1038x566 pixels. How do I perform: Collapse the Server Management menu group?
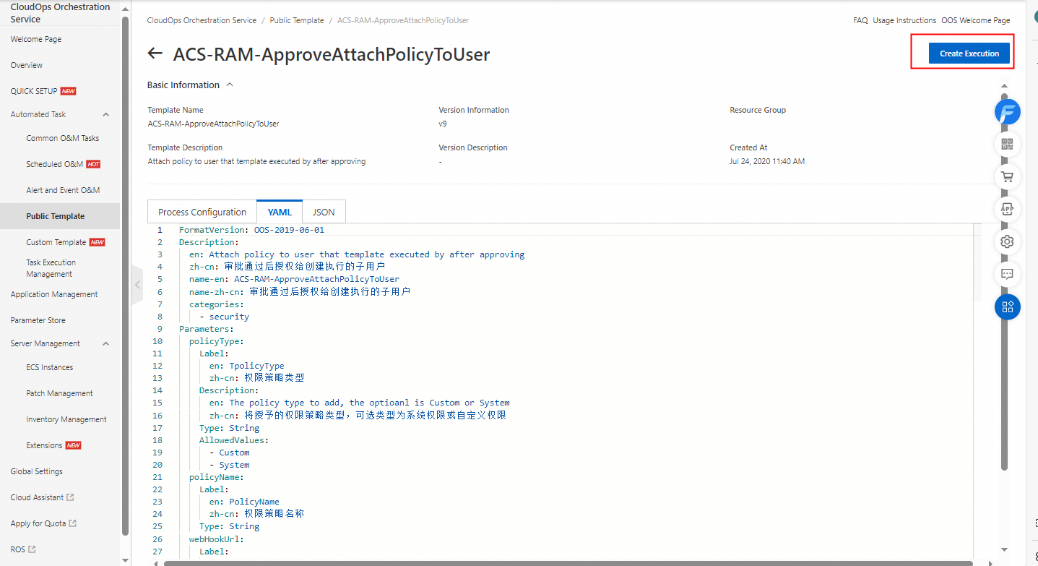coord(105,343)
